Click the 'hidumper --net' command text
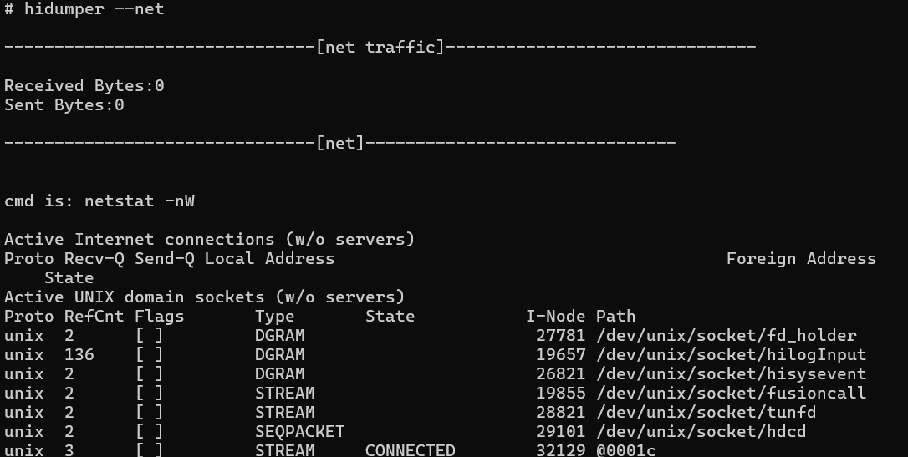 point(94,9)
